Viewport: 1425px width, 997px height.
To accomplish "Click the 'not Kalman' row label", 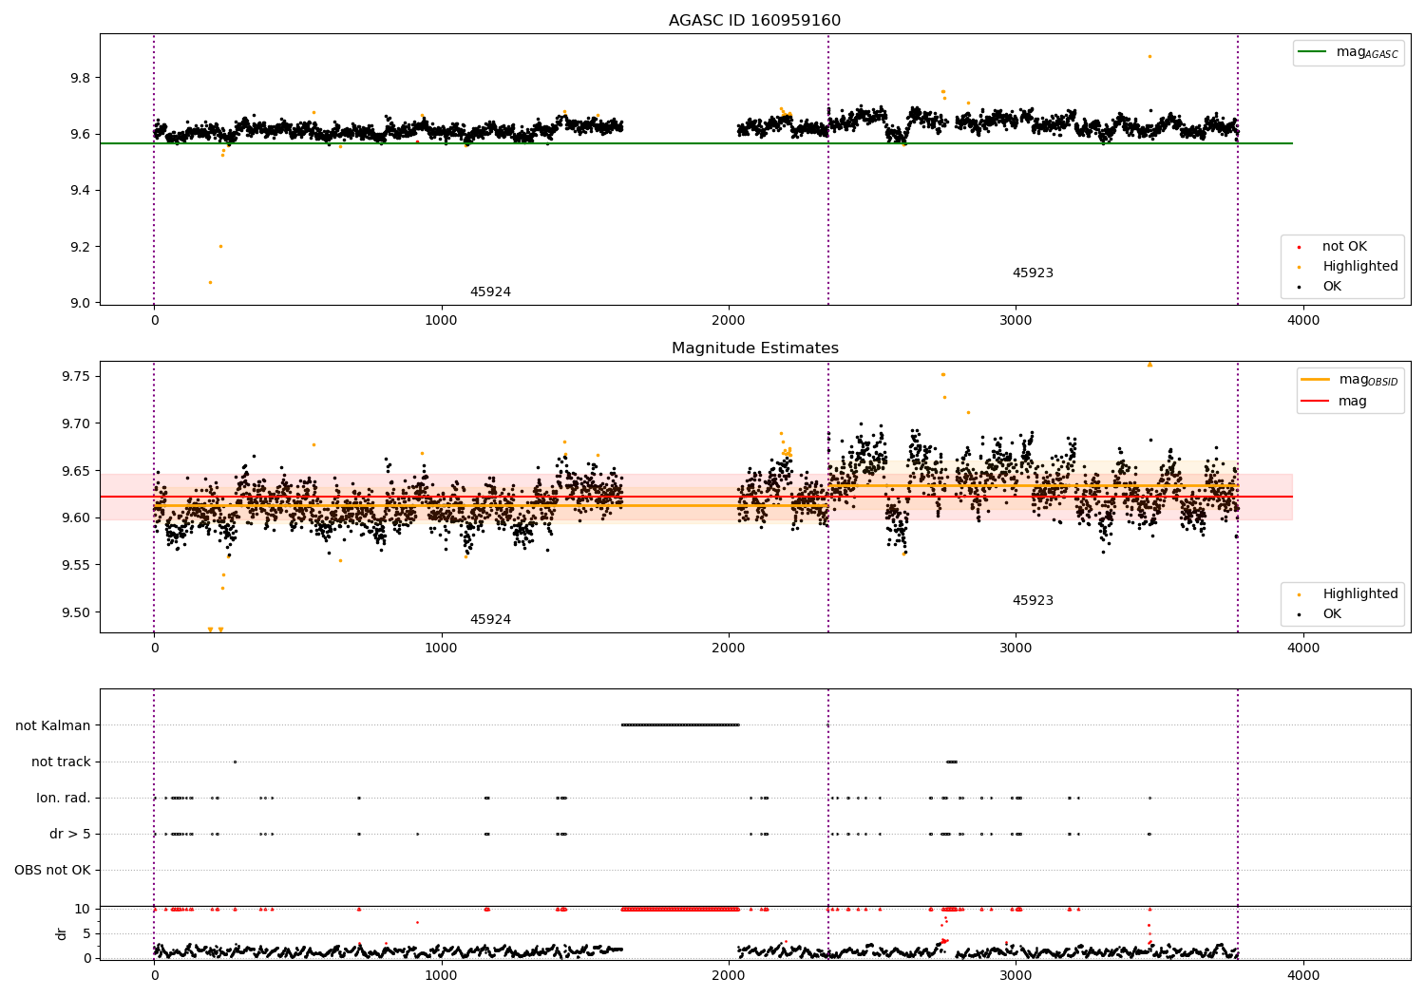I will point(53,726).
